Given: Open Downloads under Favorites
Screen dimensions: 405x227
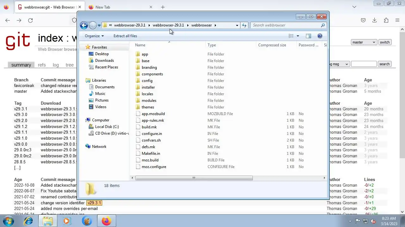Looking at the screenshot, I should [x=104, y=61].
